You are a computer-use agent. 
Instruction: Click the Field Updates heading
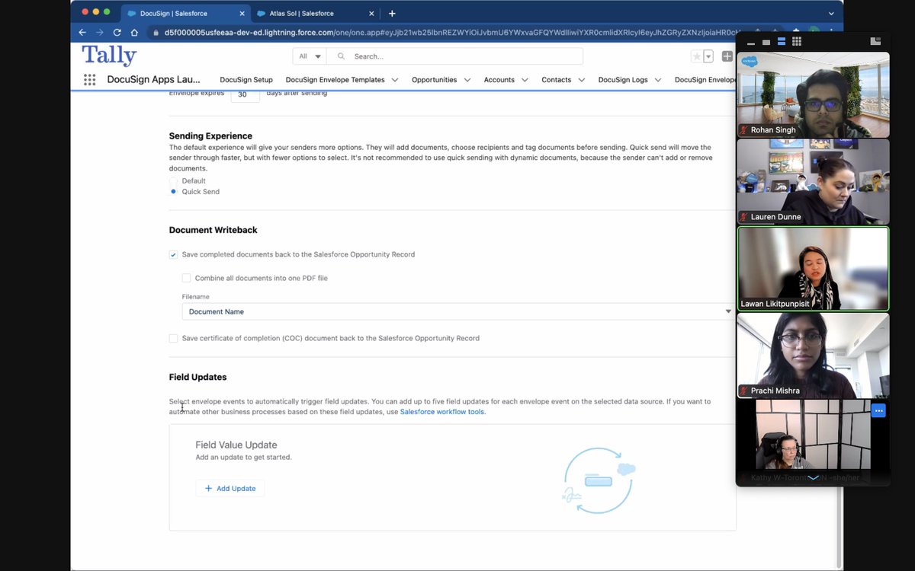(197, 378)
